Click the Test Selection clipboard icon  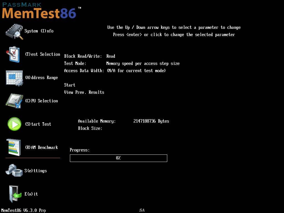tap(13, 54)
